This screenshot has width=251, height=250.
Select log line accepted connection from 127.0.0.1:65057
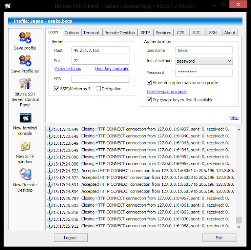[x=141, y=184]
